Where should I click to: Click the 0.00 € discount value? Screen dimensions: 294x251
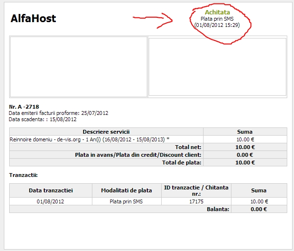pyautogui.click(x=245, y=155)
